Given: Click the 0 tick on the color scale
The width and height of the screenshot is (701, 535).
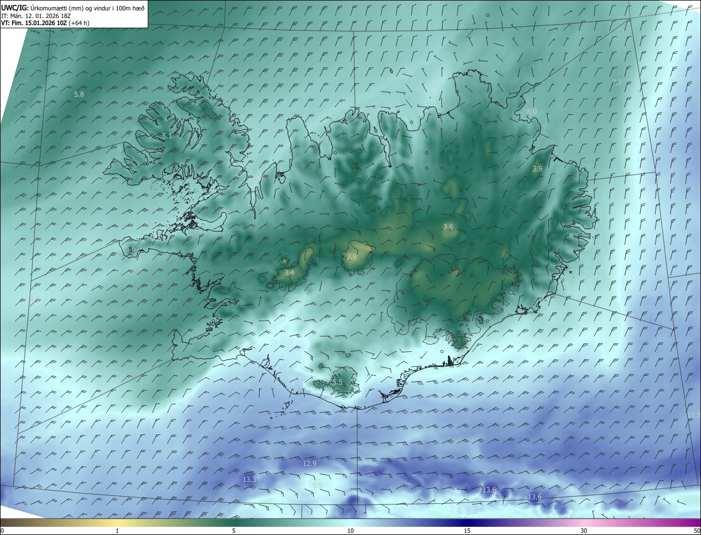Looking at the screenshot, I should coord(2,531).
